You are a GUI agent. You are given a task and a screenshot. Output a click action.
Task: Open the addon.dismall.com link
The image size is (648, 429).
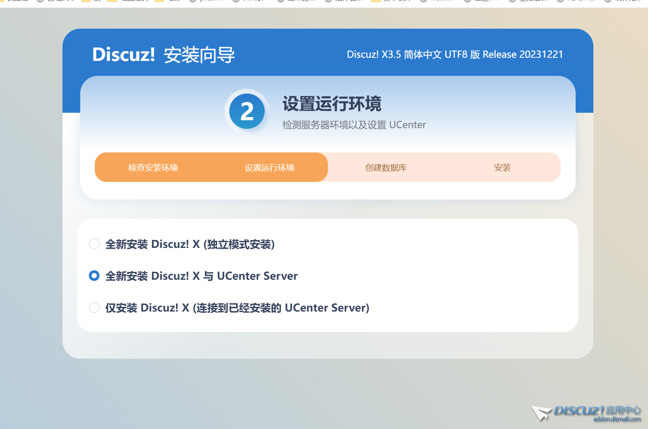617,419
